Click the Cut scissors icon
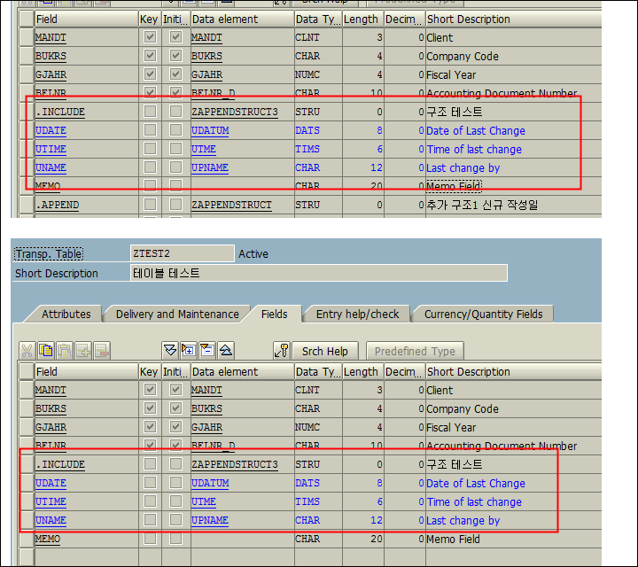The image size is (638, 567). tap(27, 351)
